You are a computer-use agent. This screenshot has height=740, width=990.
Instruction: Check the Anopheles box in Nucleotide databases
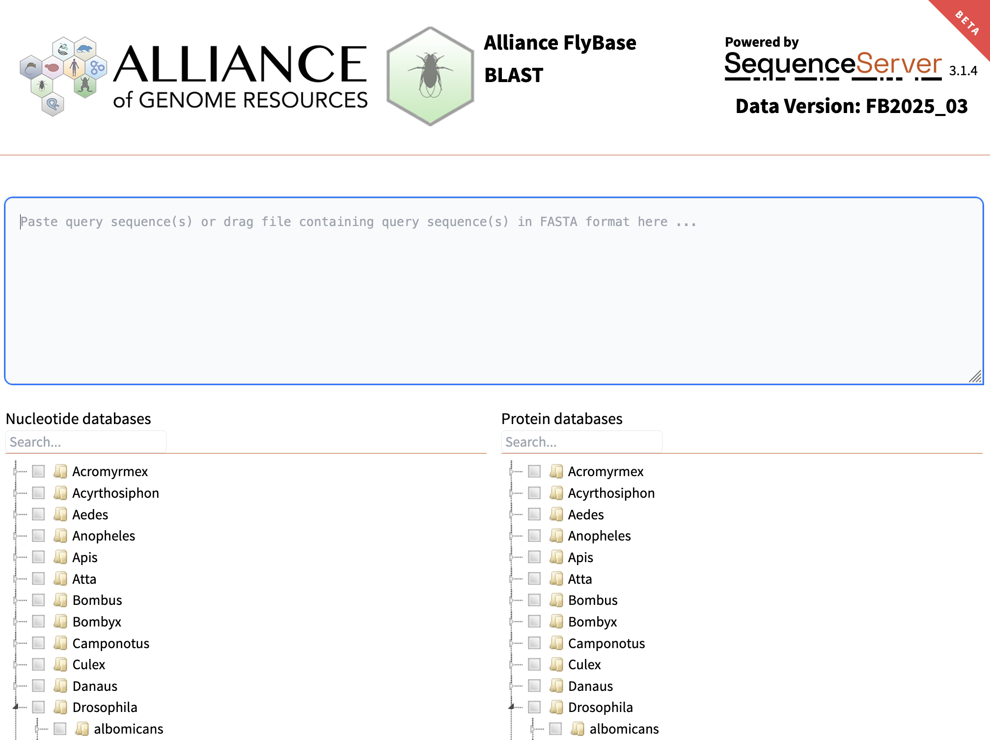pyautogui.click(x=39, y=536)
